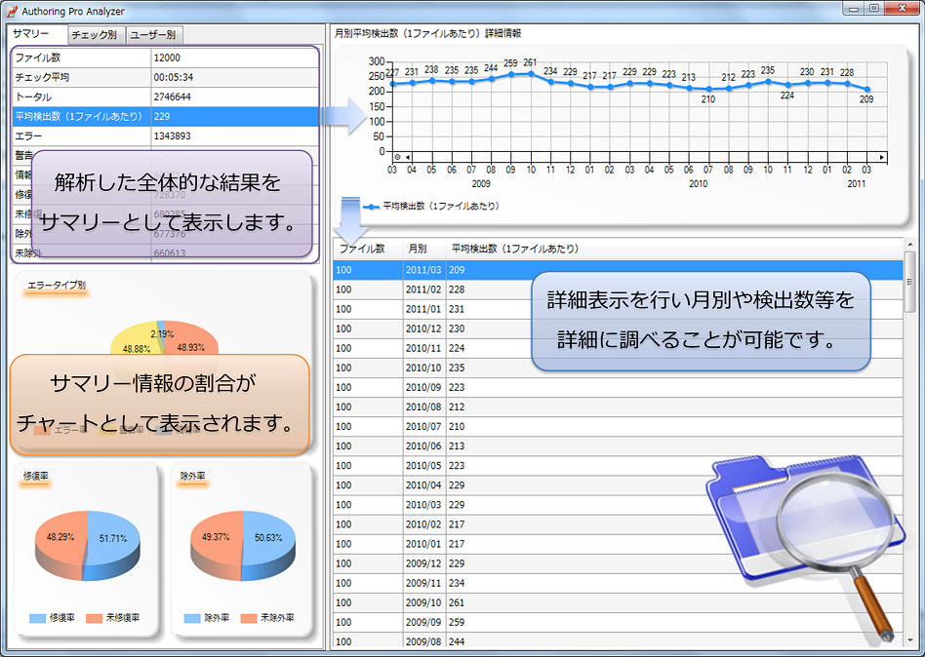Open the ユーザー別 tab
Screen dimensions: 925x657
click(153, 35)
